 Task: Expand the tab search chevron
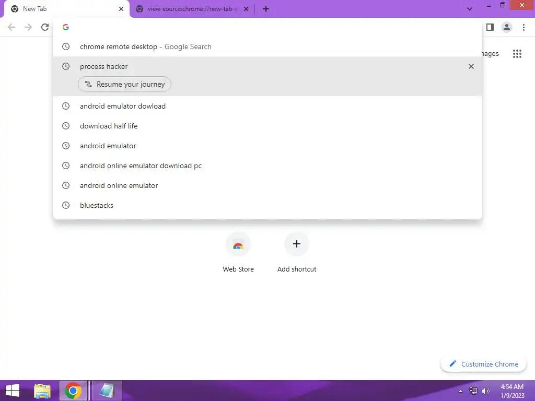tap(470, 9)
